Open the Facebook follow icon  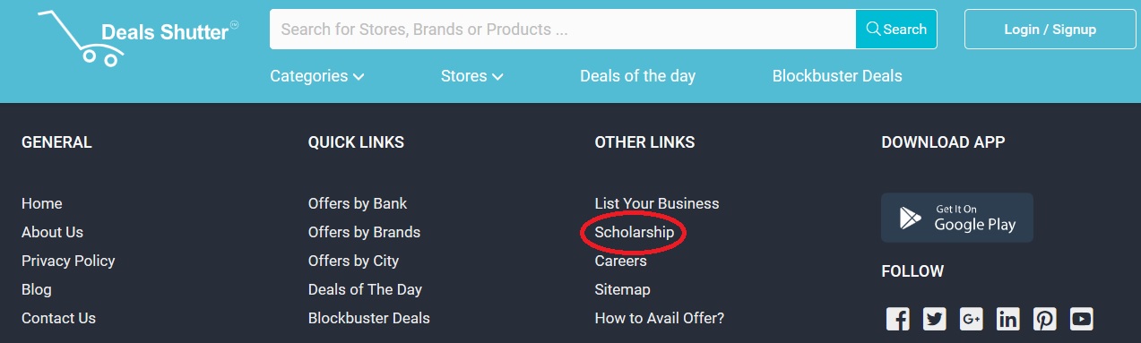(898, 318)
